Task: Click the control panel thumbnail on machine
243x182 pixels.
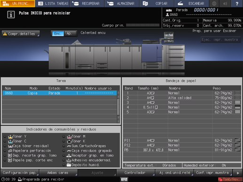Action: click(x=169, y=37)
